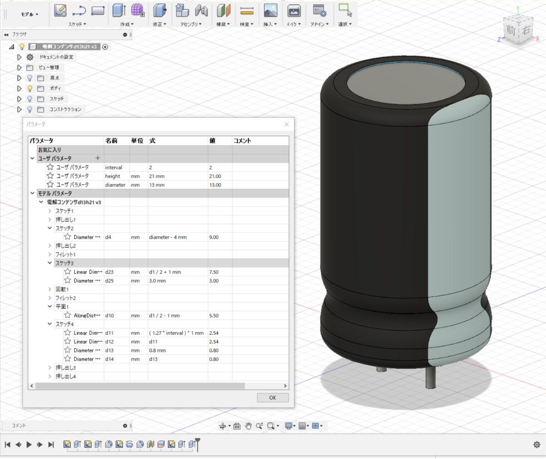Select the Press Pull modify icon
Viewport: 546px width, 459px height.
pyautogui.click(x=160, y=10)
